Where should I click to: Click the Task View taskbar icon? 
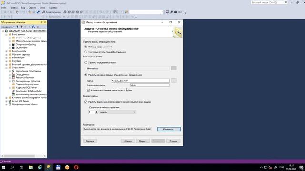21,167
